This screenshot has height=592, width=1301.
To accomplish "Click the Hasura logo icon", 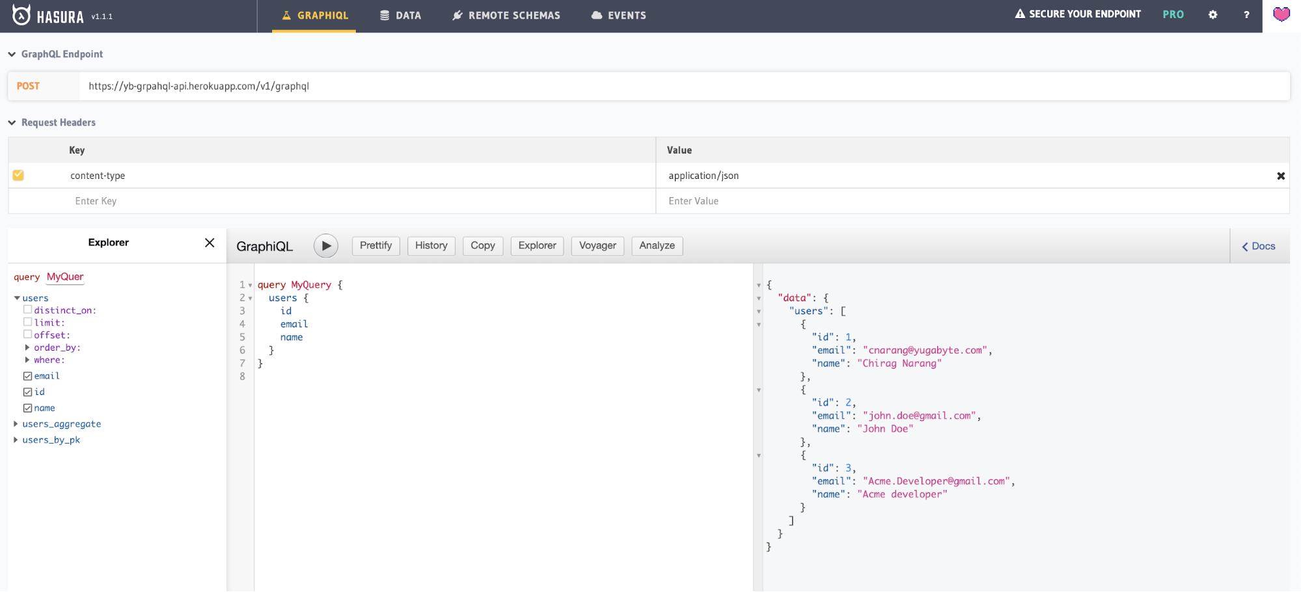I will coord(21,15).
